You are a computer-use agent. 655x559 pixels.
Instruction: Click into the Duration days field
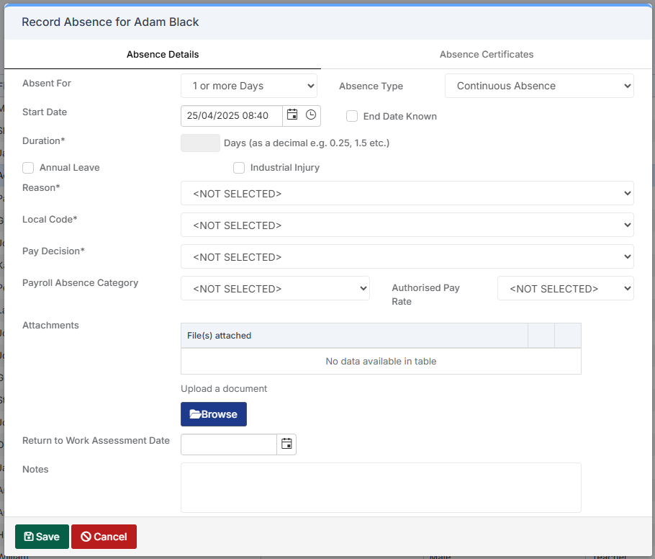click(x=200, y=143)
